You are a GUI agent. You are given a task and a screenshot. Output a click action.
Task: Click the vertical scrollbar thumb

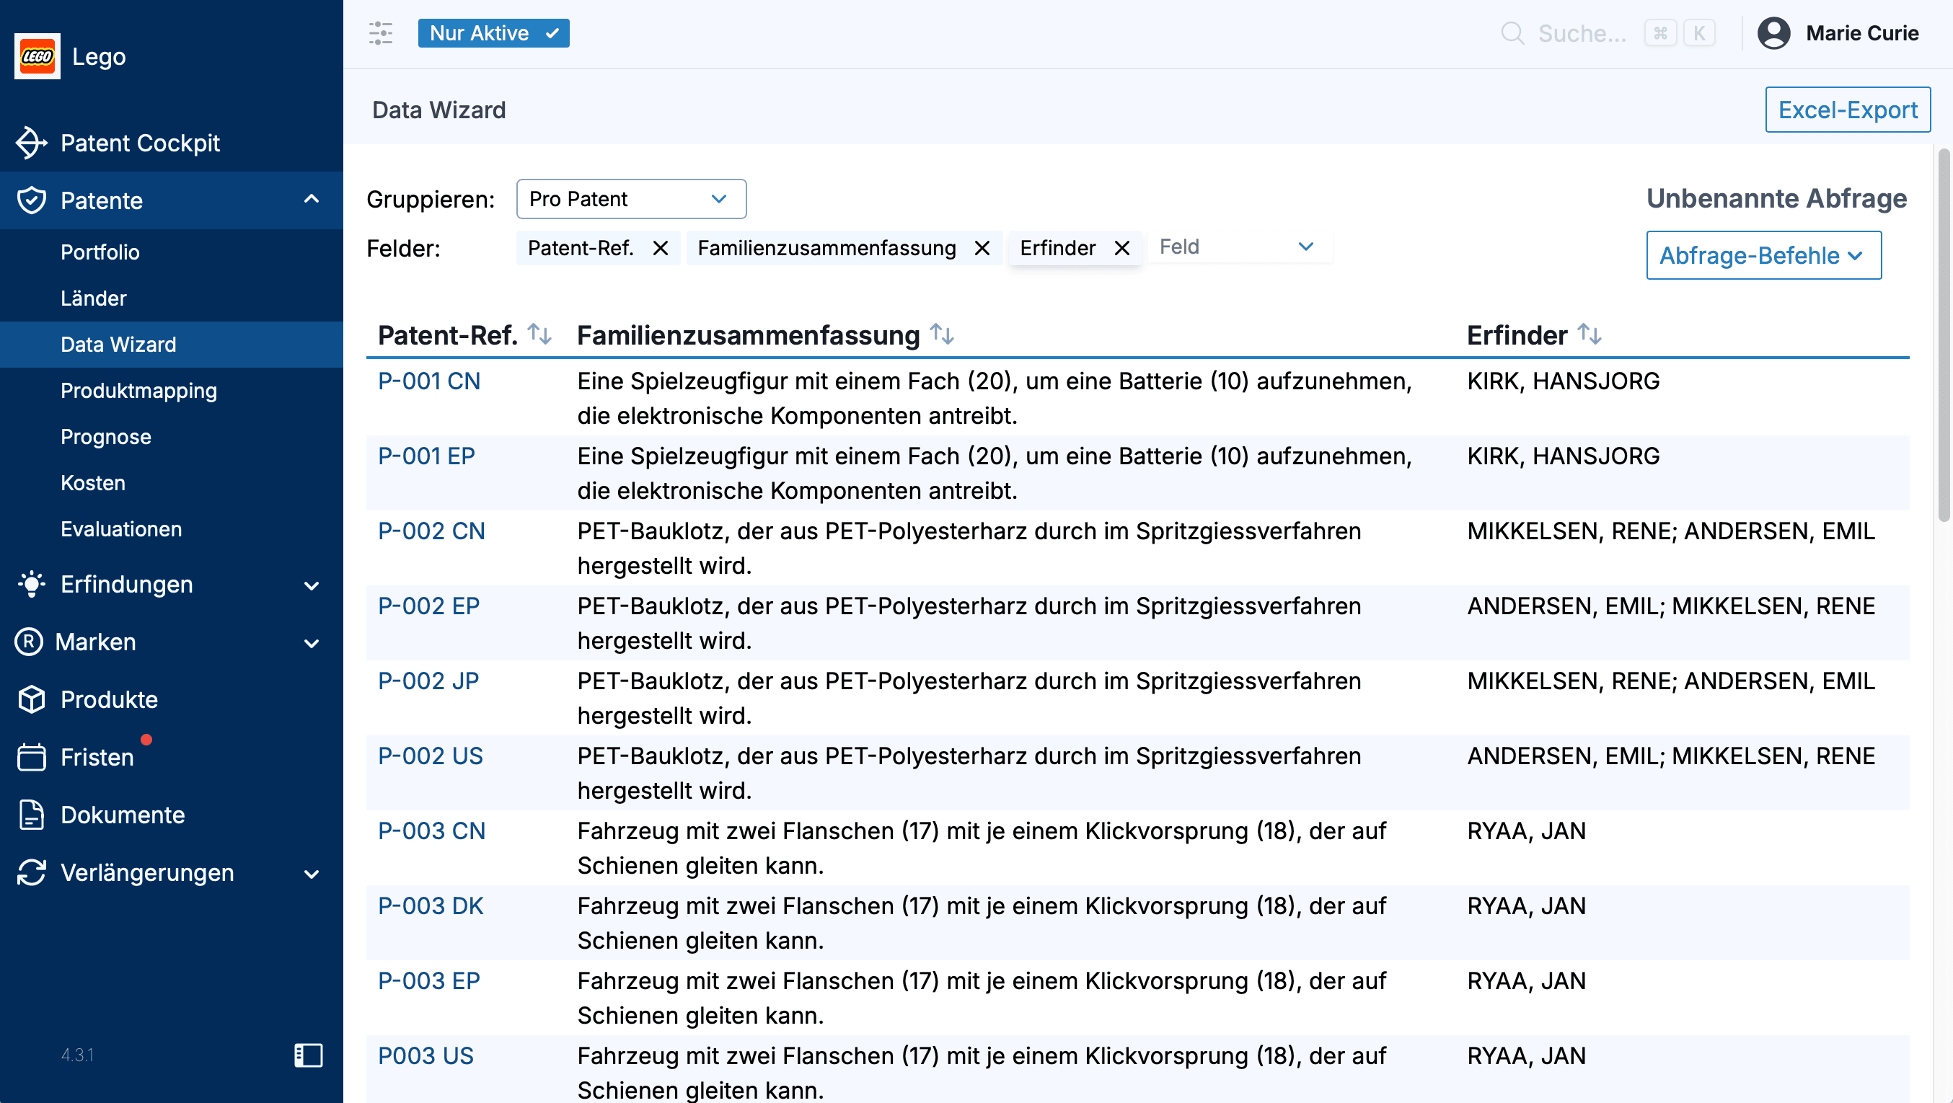tap(1942, 334)
